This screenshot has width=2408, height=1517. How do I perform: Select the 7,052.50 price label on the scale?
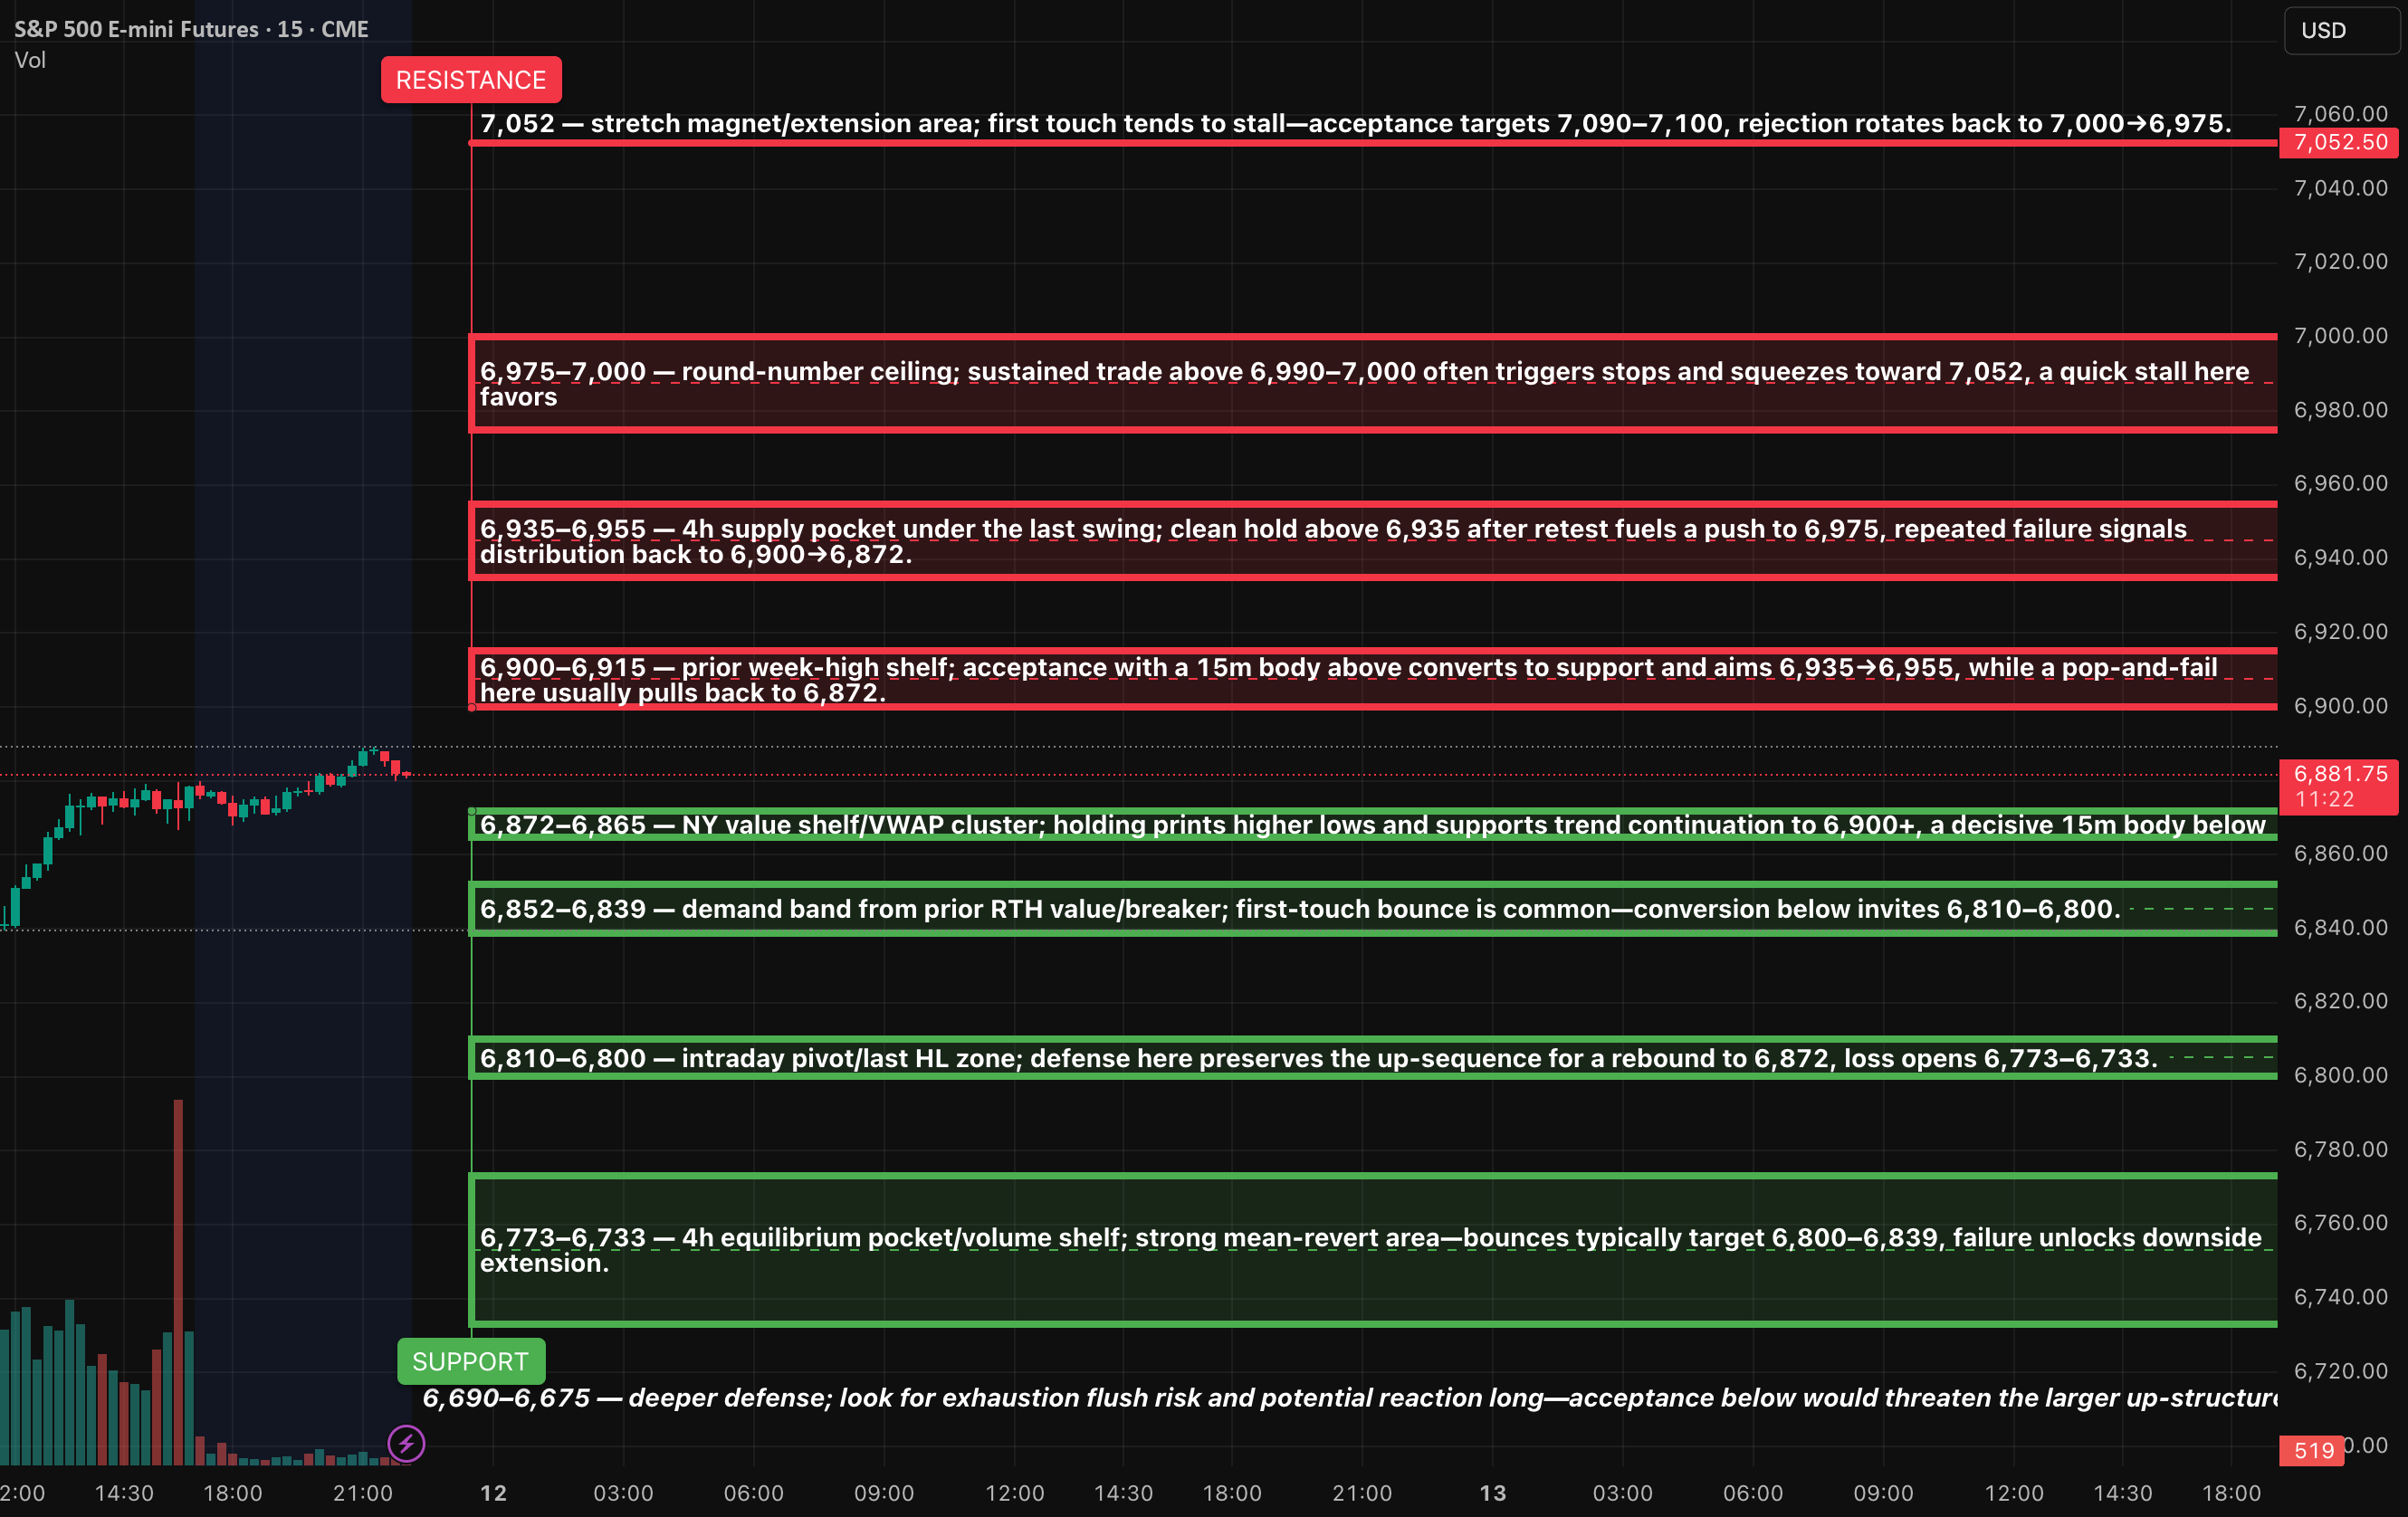pos(2340,142)
